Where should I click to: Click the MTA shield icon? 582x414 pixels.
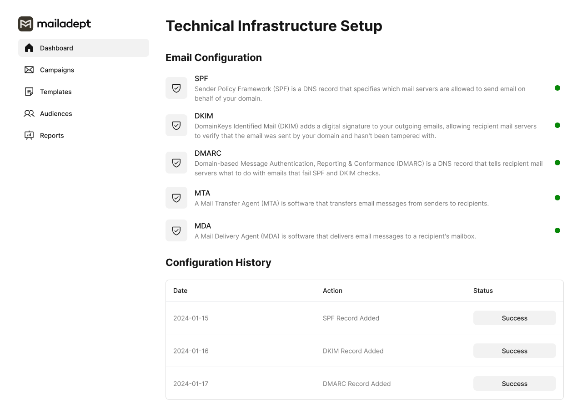tap(176, 198)
